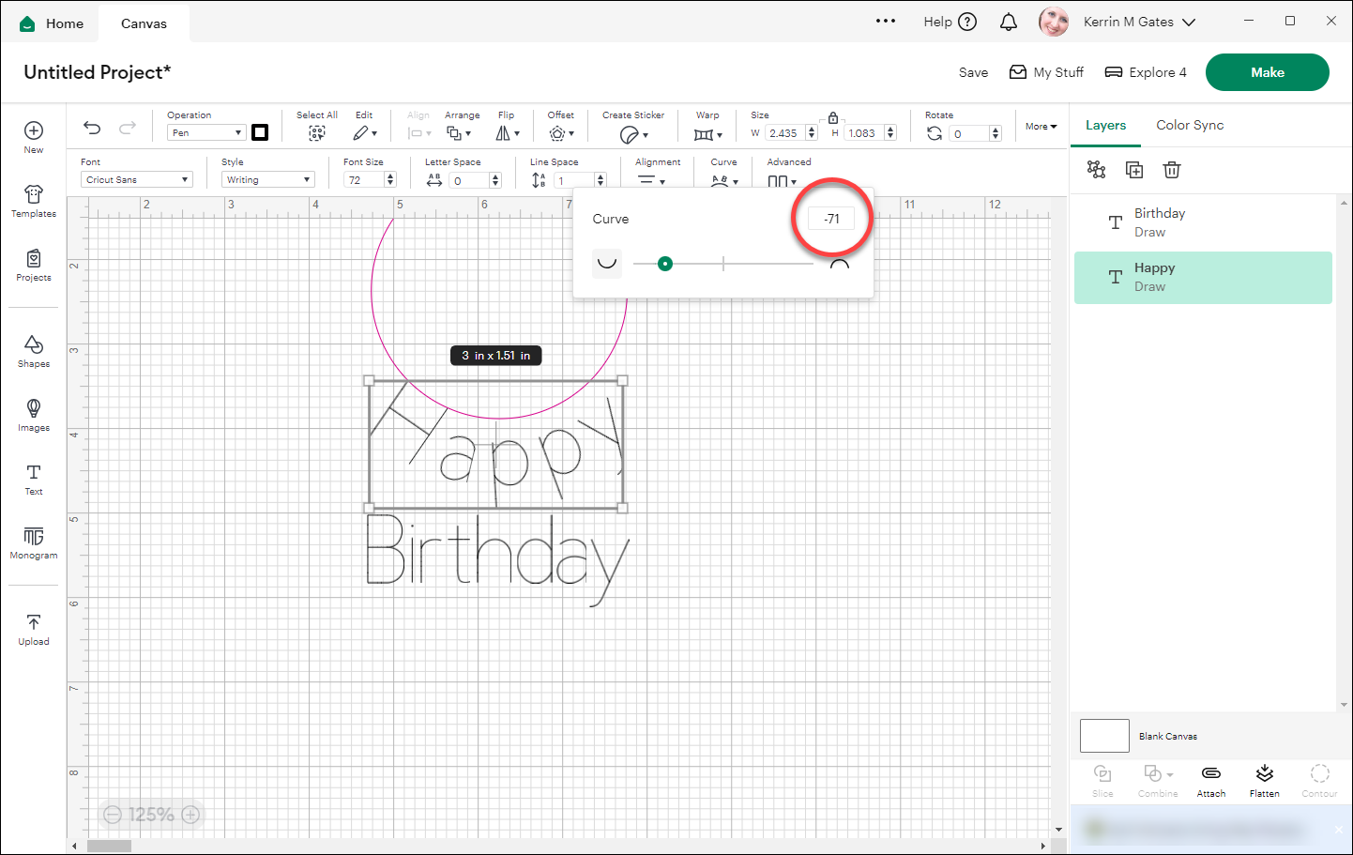Click the Duplicate layer icon
Viewport: 1353px width, 855px height.
point(1134,170)
